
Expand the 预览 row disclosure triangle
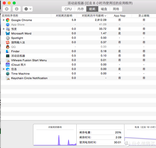point(4,29)
